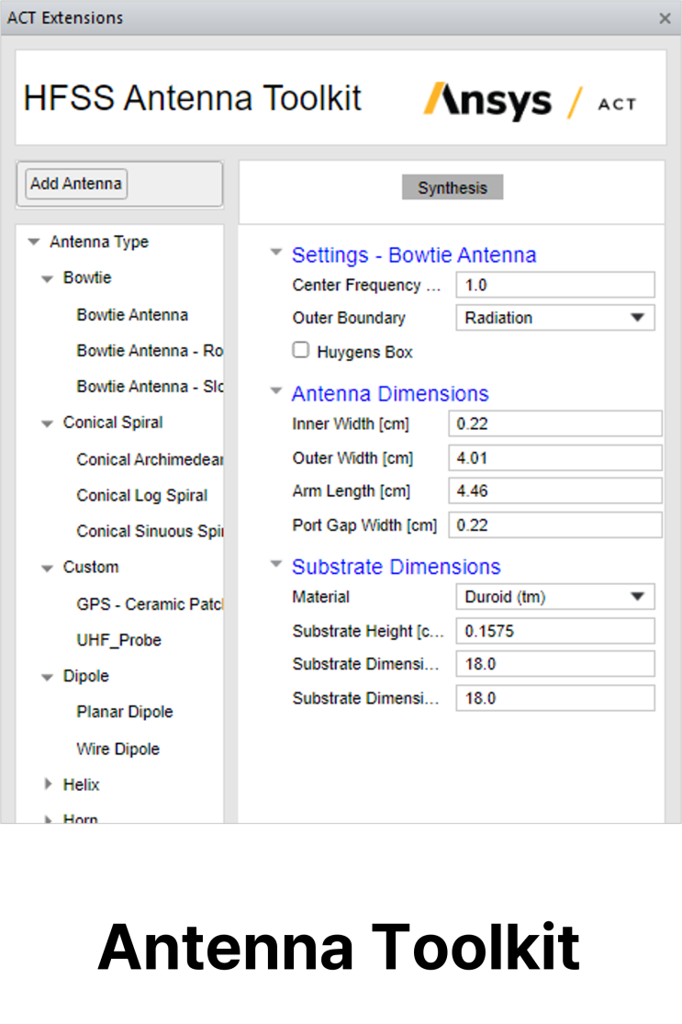Collapse the Settings - Bowtie Antenna section
The width and height of the screenshot is (682, 1024).
coord(276,252)
